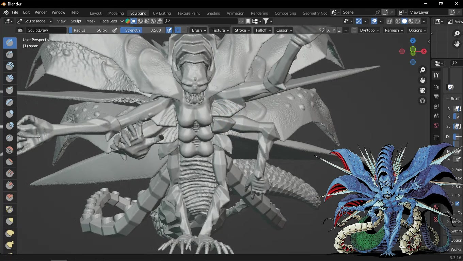Open the Mask menu
This screenshot has width=463, height=261.
tap(91, 21)
